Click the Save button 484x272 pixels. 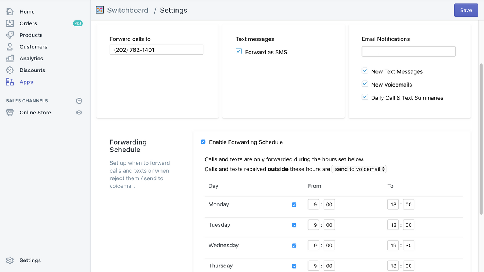click(x=466, y=10)
